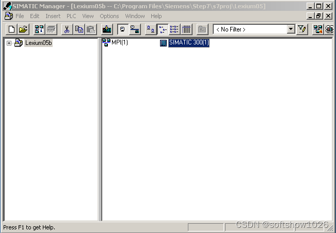This screenshot has width=336, height=233.
Task: Minimize the inner project window
Action: point(310,16)
